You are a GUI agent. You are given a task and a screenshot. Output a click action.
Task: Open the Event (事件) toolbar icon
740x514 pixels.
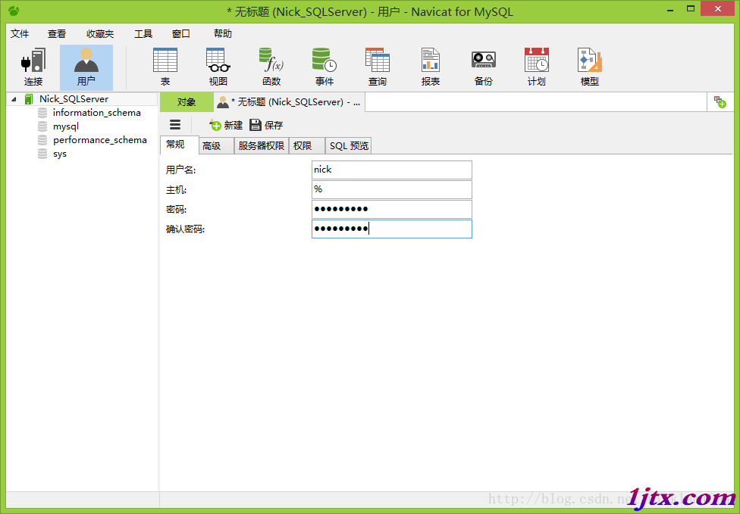coord(325,67)
